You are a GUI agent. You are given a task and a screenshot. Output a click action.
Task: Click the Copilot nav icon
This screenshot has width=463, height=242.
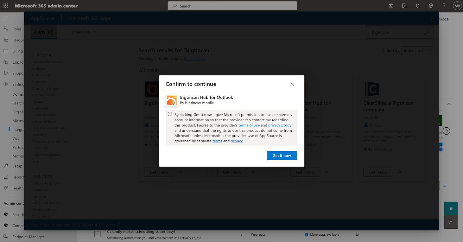6,62
